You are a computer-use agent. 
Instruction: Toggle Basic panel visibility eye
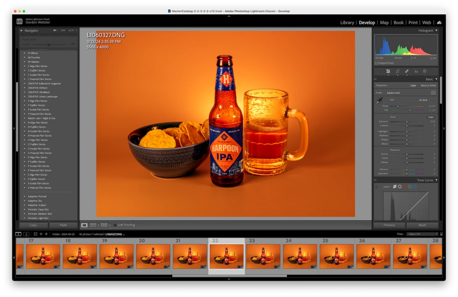click(375, 79)
